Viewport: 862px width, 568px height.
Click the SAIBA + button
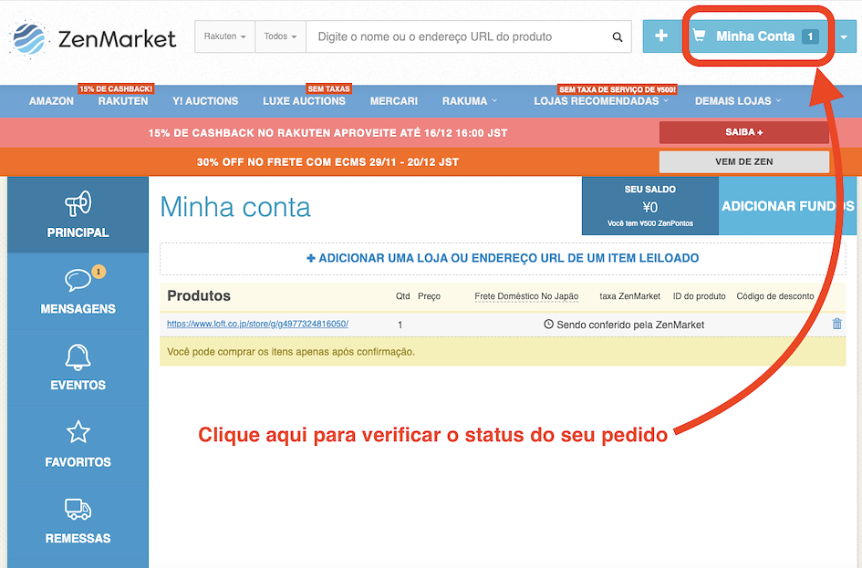pos(743,132)
